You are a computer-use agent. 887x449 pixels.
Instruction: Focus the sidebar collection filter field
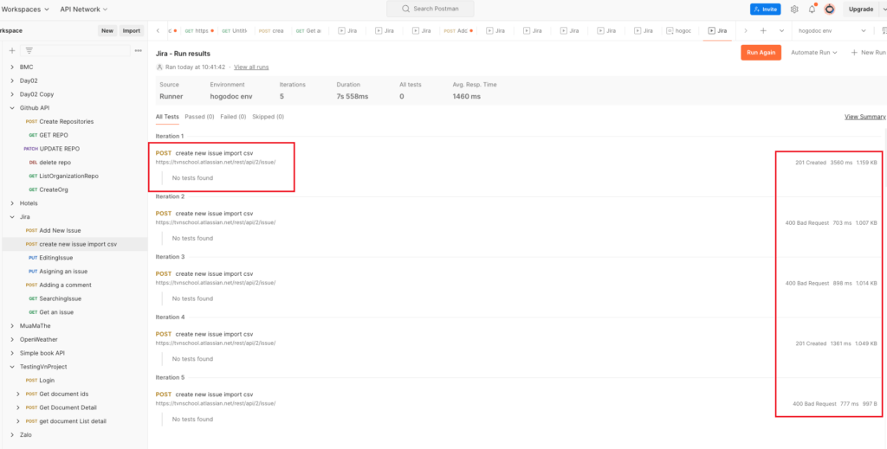[75, 51]
